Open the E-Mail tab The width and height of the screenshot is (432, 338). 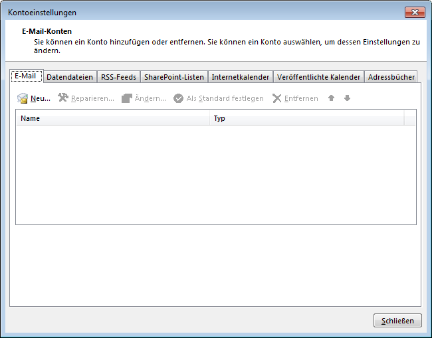click(x=27, y=76)
